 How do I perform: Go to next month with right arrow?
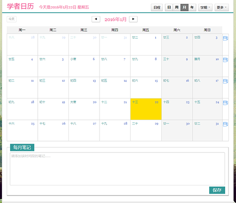click(133, 19)
